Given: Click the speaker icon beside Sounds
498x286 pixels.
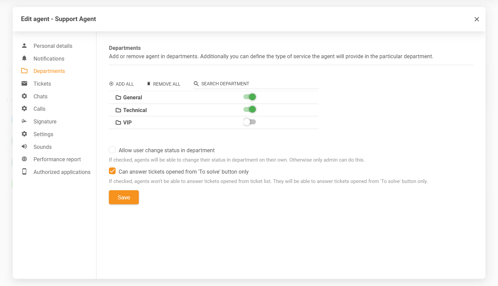Looking at the screenshot, I should [x=24, y=147].
